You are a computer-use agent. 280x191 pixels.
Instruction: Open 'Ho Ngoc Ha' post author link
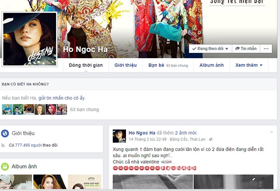142,133
